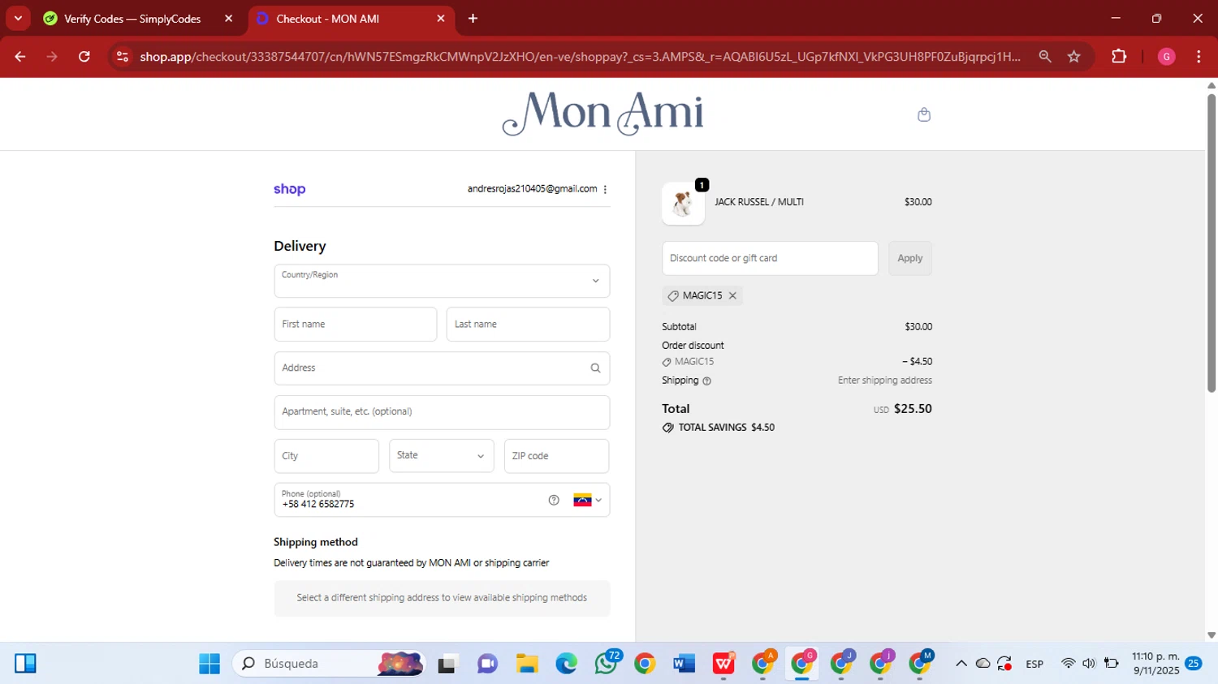This screenshot has height=684, width=1218.
Task: Click the Last name field
Action: (x=528, y=325)
